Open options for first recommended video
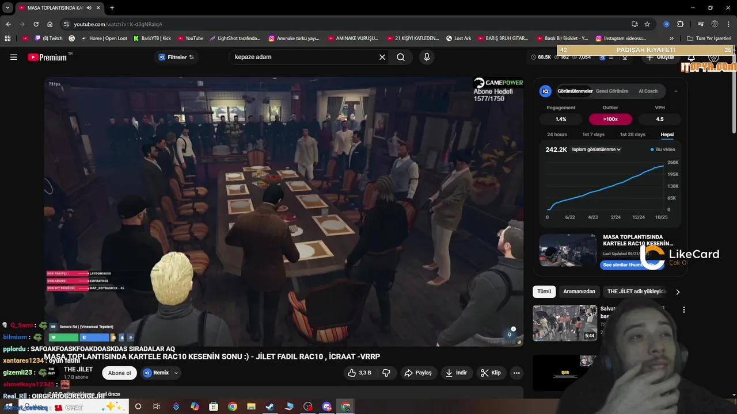The width and height of the screenshot is (737, 414). coord(684,310)
